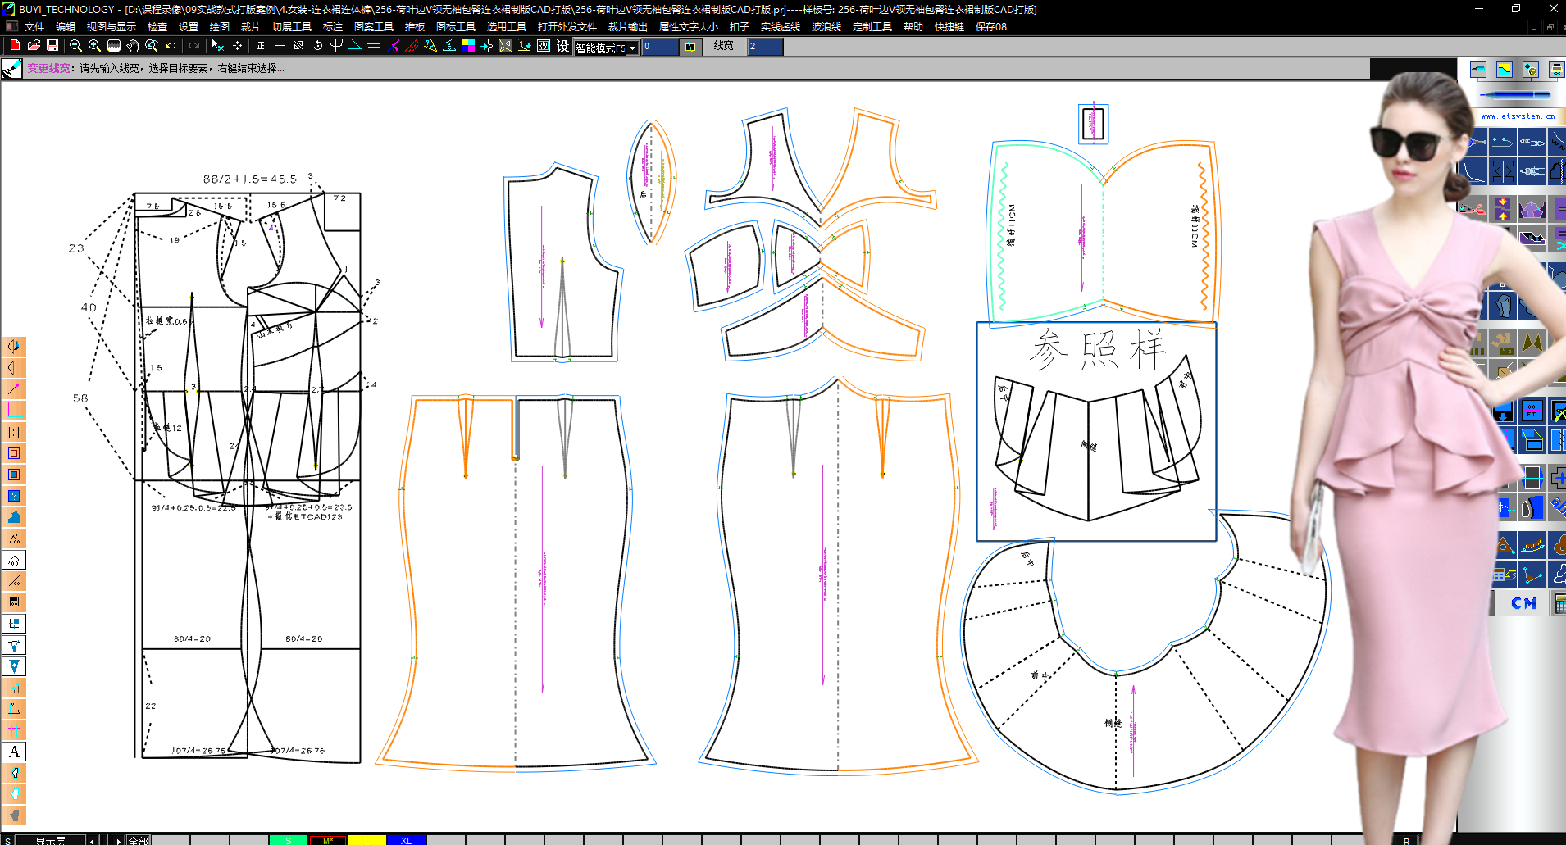1566x845 pixels.
Task: Select the pan hand tool
Action: (x=133, y=46)
